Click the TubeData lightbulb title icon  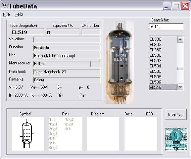tap(4, 6)
